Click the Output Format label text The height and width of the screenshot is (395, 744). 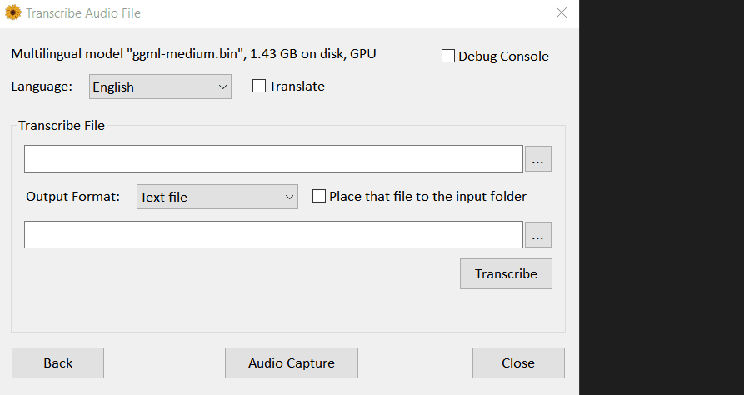pyautogui.click(x=73, y=197)
